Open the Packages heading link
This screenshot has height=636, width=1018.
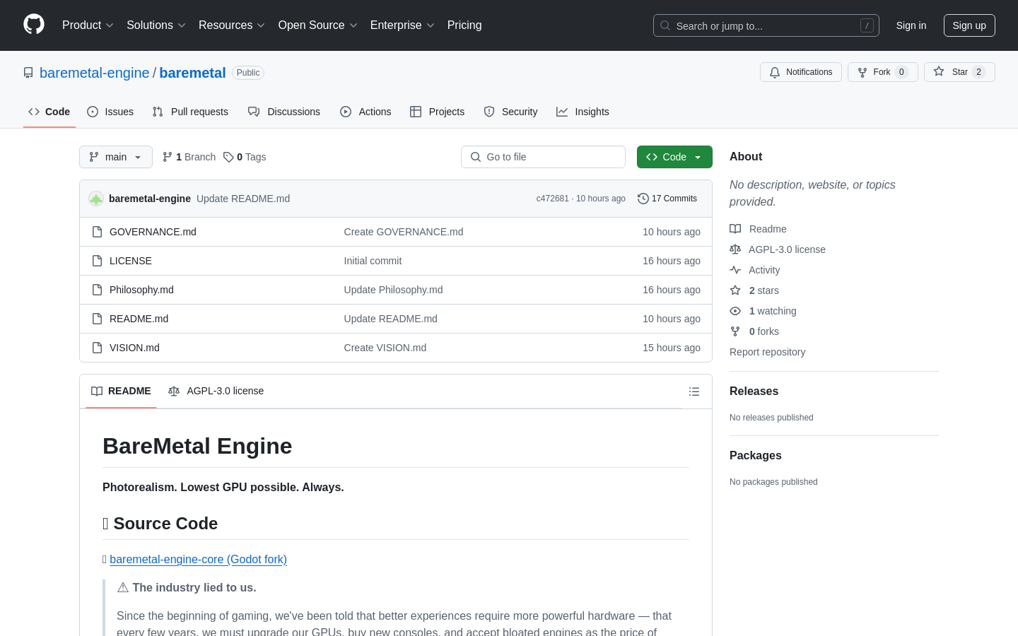click(x=756, y=455)
